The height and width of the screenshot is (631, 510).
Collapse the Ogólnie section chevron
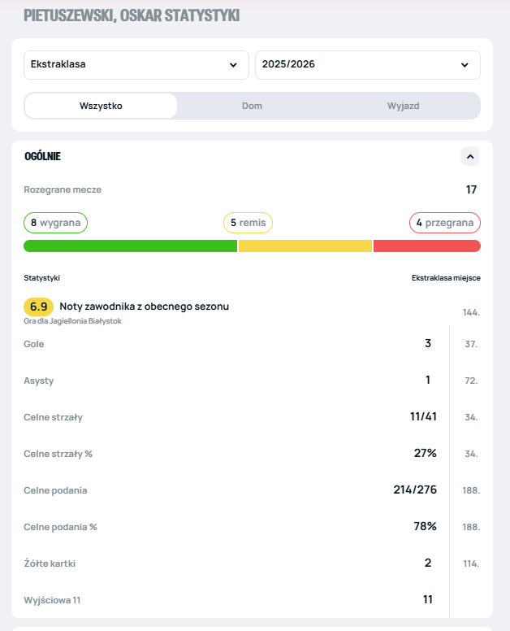click(x=470, y=156)
